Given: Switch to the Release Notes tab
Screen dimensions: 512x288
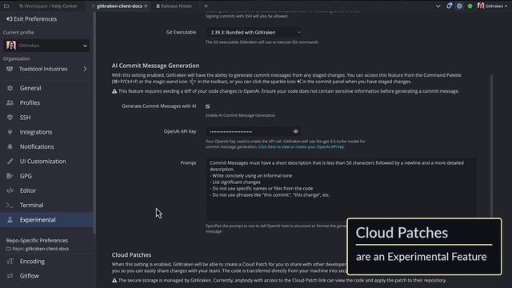Looking at the screenshot, I should click(174, 6).
